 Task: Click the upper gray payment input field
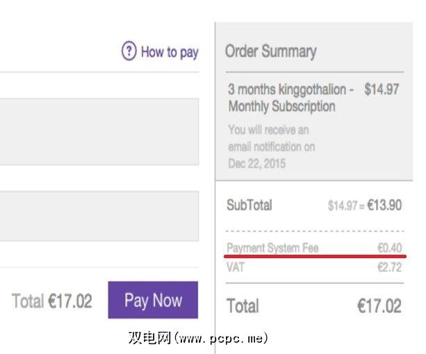coord(99,131)
